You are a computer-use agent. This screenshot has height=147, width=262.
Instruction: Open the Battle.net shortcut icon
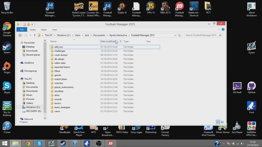(194, 9)
